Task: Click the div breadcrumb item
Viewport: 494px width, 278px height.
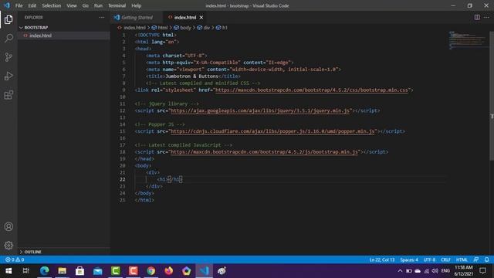Action: [x=204, y=28]
